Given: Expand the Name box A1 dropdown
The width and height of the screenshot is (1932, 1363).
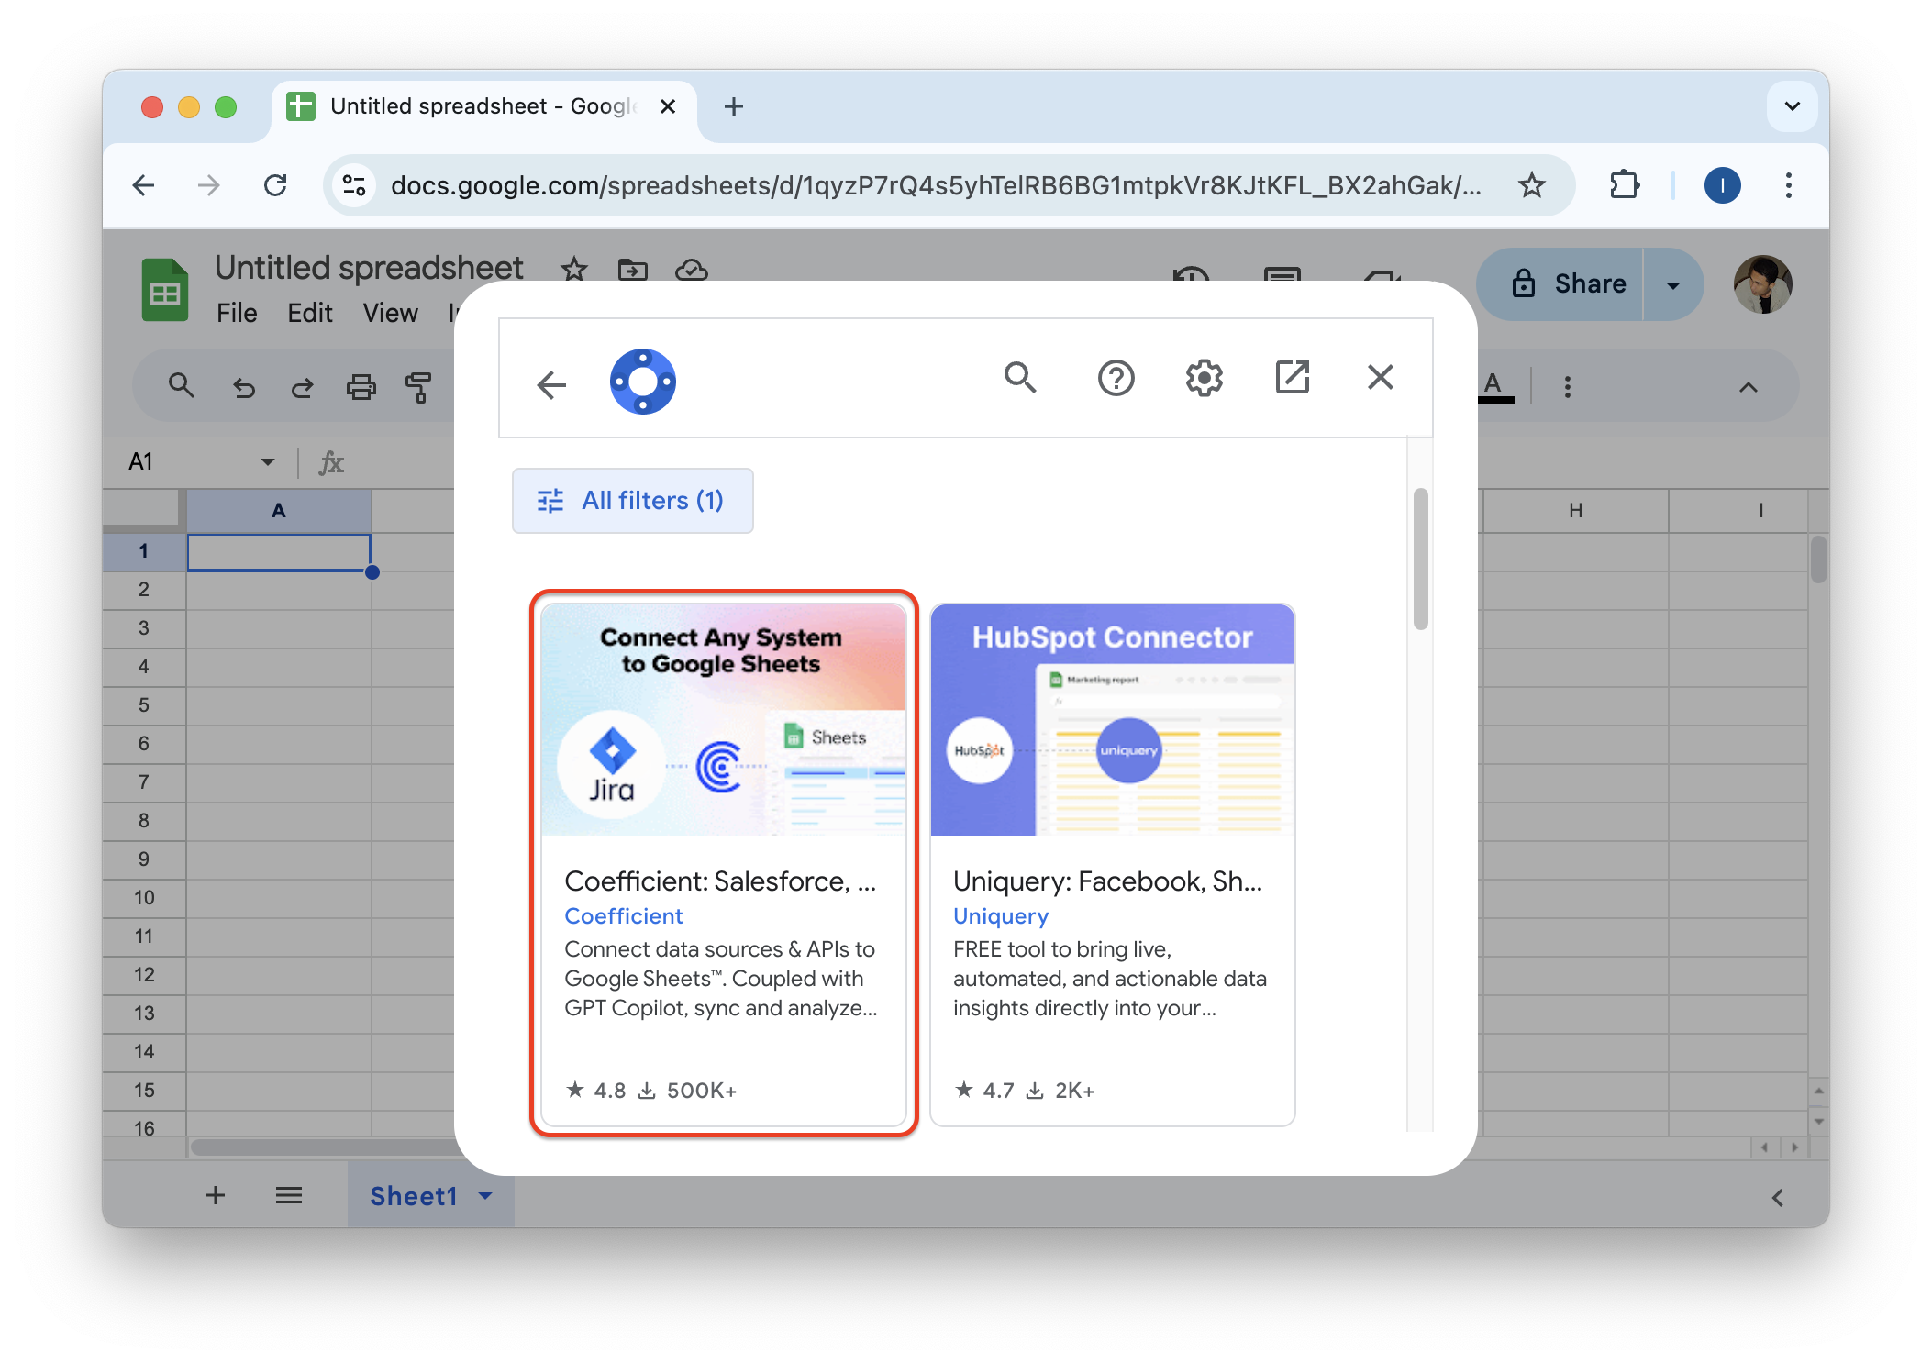Looking at the screenshot, I should (x=267, y=461).
